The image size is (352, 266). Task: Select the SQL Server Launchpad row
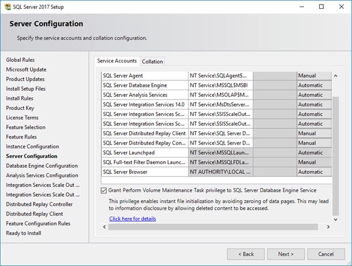pos(145,153)
